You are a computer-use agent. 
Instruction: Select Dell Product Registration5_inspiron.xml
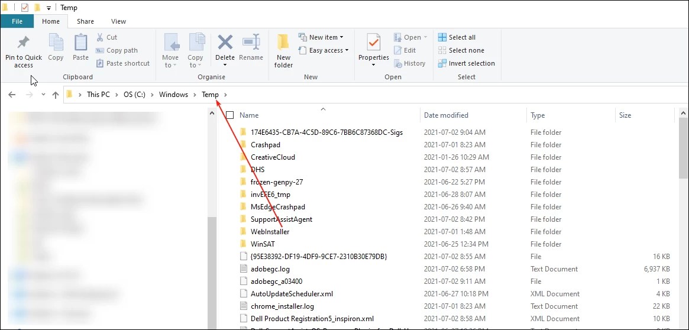coord(312,319)
